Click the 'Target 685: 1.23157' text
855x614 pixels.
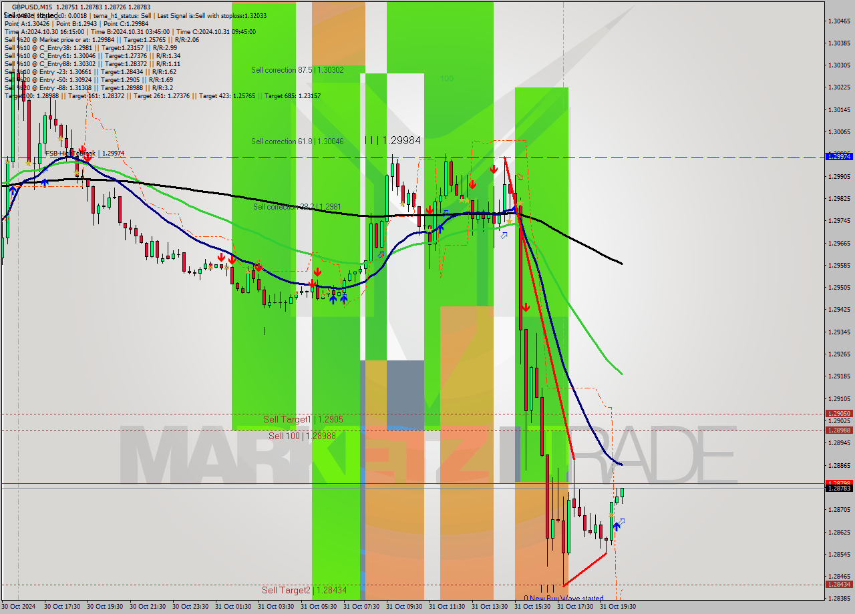point(293,96)
